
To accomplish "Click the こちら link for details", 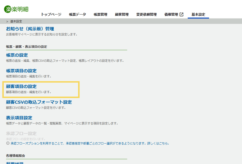I will click(x=163, y=143).
